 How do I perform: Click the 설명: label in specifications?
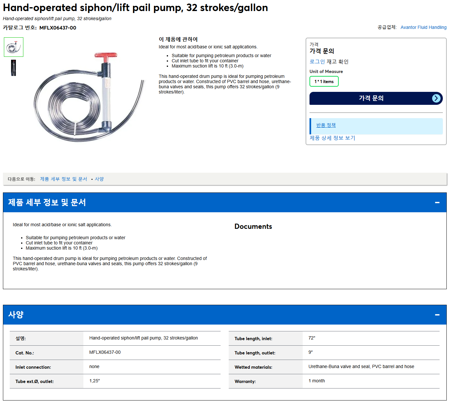[x=20, y=339]
